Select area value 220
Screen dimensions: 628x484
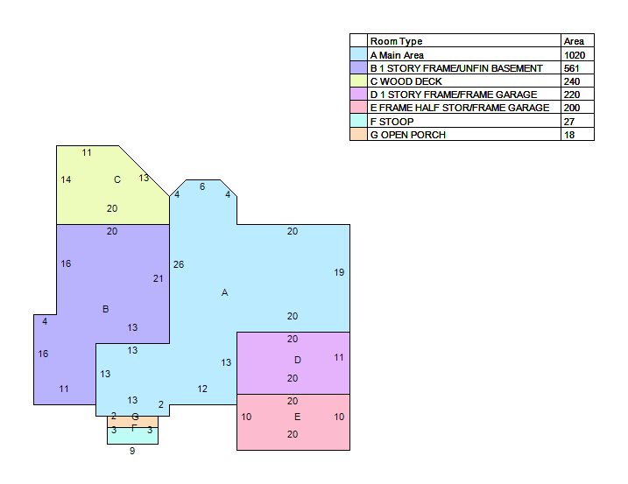(572, 95)
